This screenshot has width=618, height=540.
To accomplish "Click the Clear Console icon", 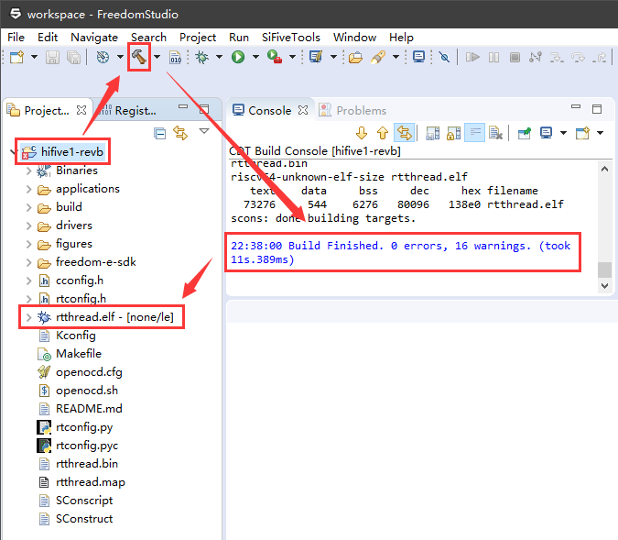I will (x=495, y=133).
